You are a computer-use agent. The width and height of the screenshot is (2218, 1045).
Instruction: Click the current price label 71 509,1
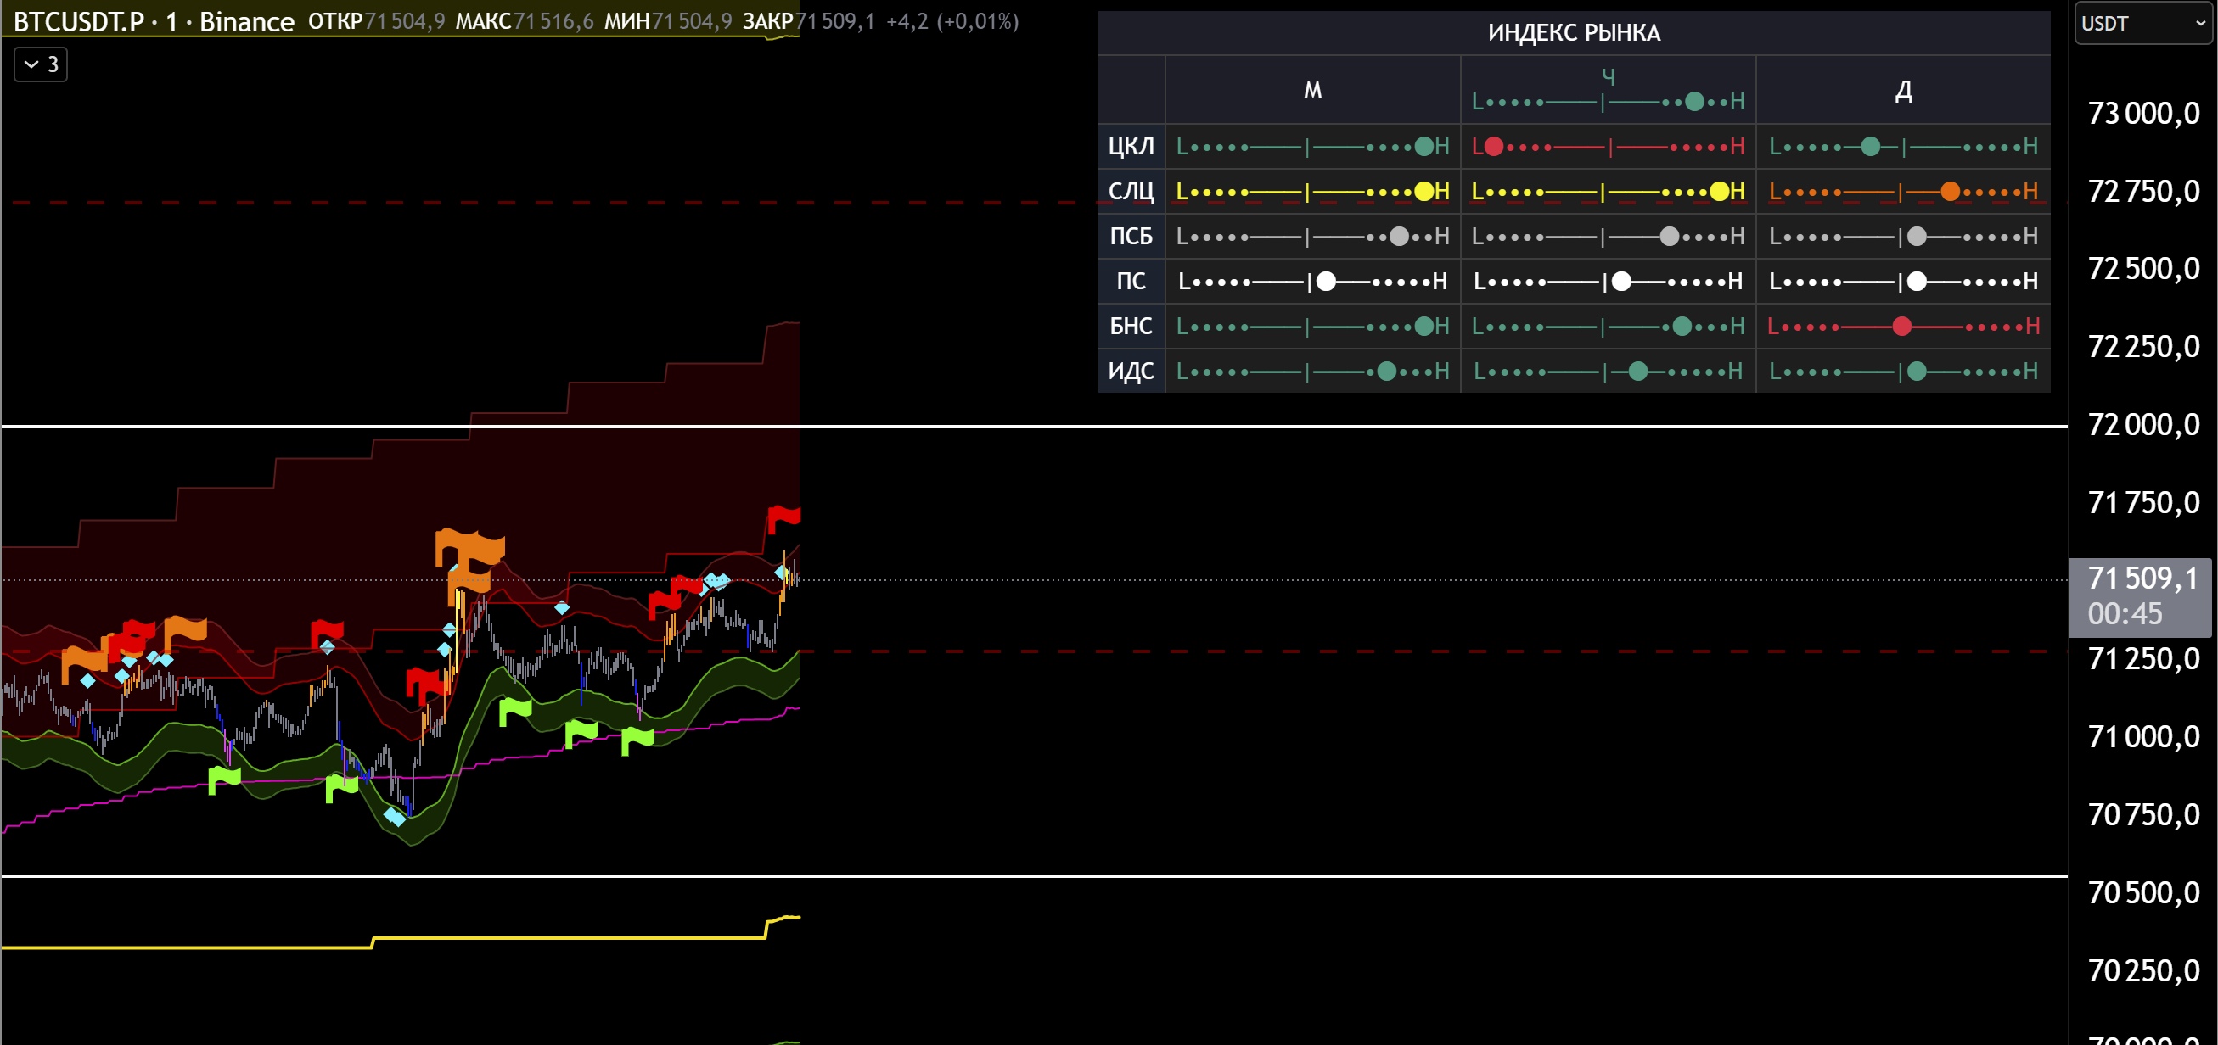point(2142,578)
